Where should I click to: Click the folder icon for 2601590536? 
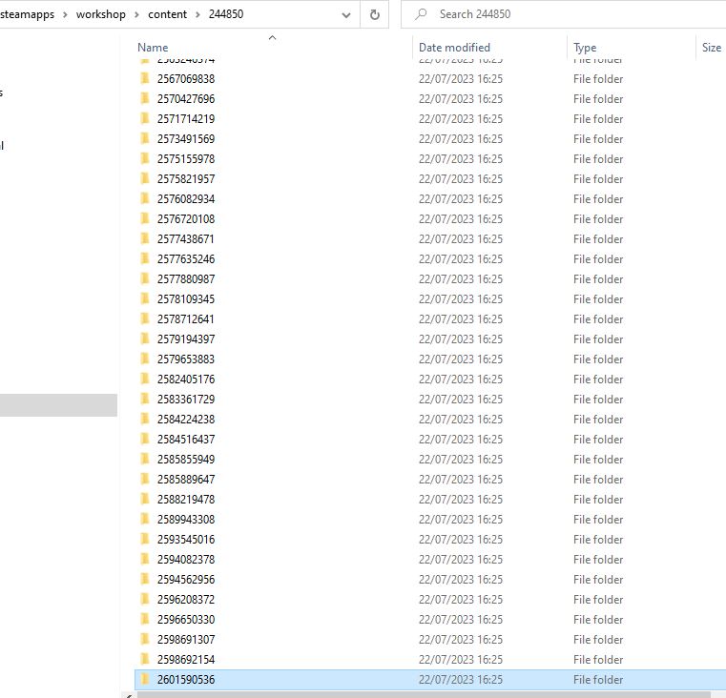145,679
